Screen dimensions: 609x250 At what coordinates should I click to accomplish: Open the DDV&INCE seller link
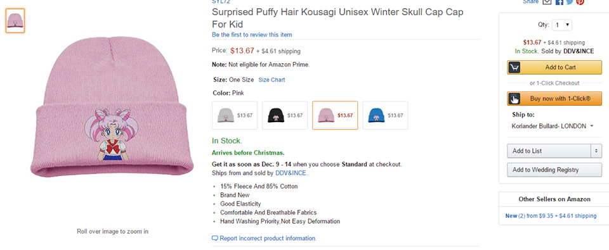(x=291, y=173)
